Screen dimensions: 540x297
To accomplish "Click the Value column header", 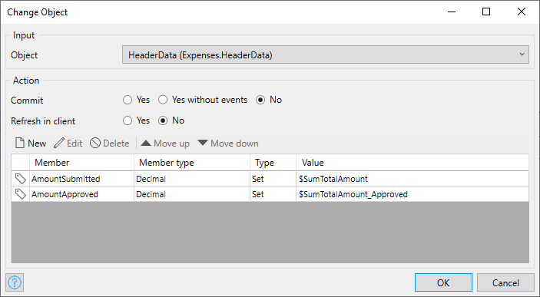I will point(412,163).
